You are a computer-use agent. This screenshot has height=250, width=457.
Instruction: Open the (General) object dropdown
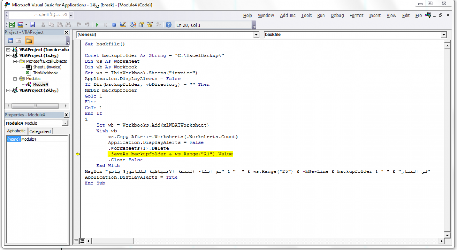coord(256,35)
